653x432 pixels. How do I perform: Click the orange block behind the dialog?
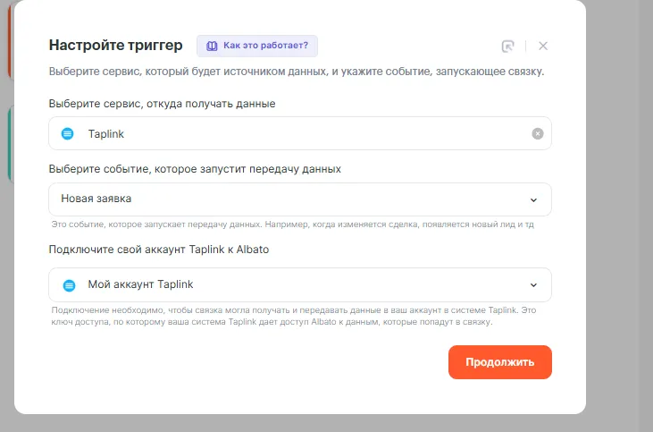[x=9, y=45]
